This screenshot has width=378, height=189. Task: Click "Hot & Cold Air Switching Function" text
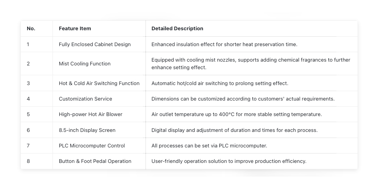click(99, 83)
